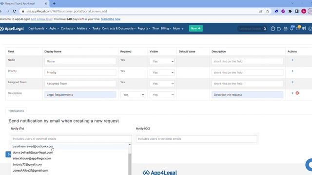Image resolution: width=312 pixels, height=175 pixels.
Task: Click the Universal Search box
Action: coord(250,29)
